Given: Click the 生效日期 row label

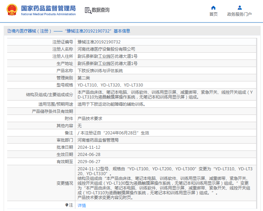Looking at the screenshot, I should [65, 155].
